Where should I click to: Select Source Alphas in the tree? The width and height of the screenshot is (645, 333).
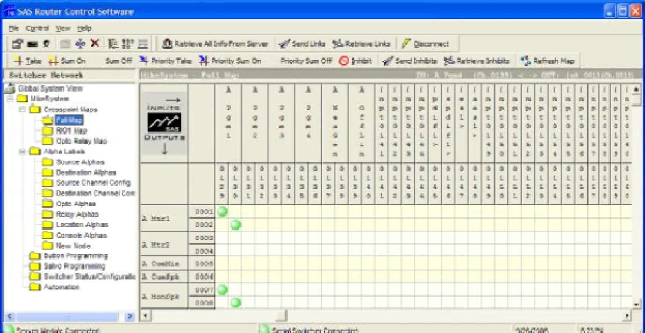click(80, 162)
